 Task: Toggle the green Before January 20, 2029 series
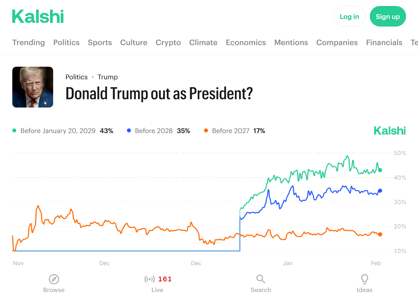(58, 131)
